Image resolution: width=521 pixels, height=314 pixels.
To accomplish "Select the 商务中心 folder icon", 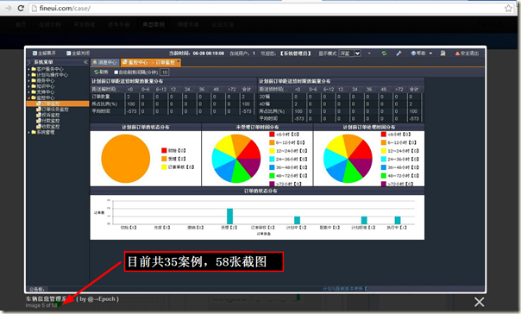I will click(34, 80).
